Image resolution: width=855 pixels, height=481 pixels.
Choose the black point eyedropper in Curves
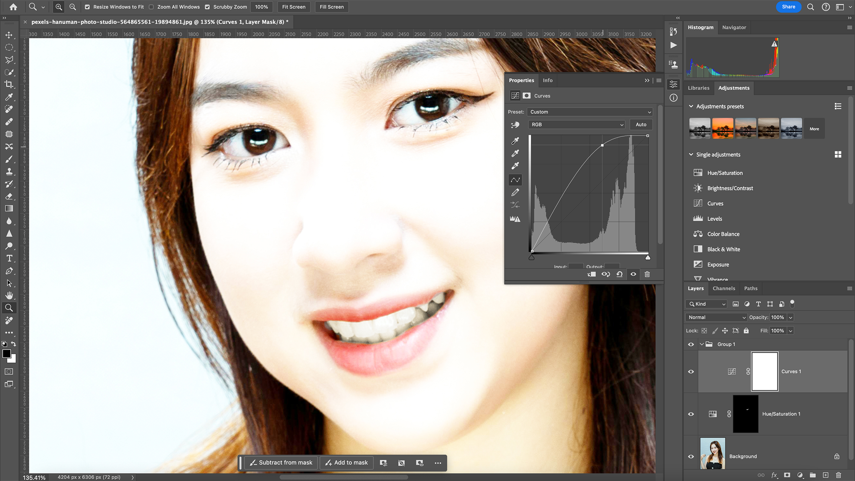(x=515, y=141)
